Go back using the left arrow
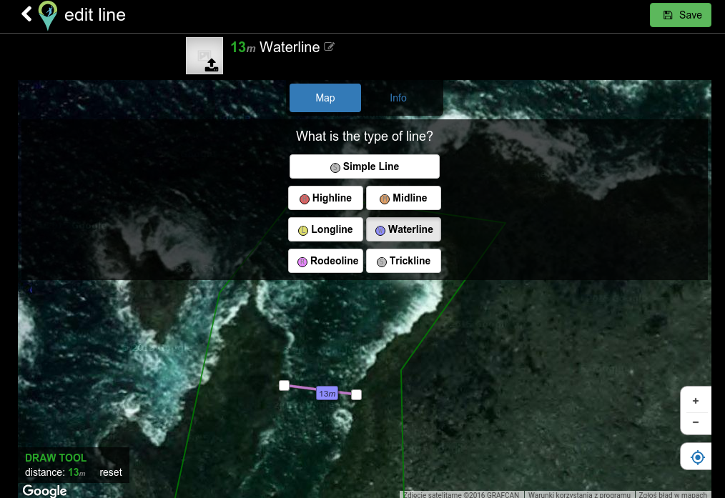 tap(27, 14)
